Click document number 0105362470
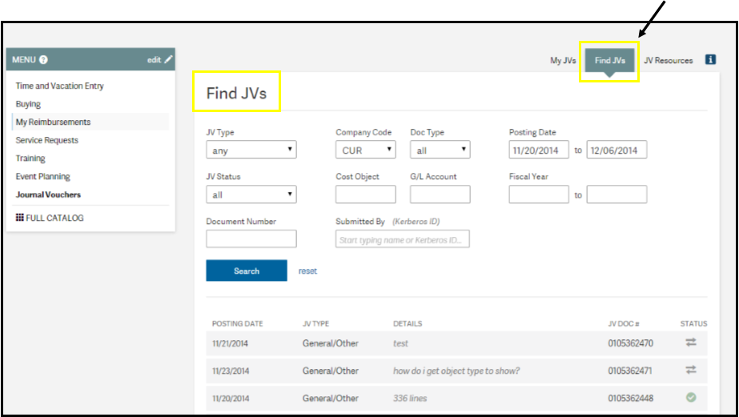The image size is (739, 417). [x=631, y=343]
